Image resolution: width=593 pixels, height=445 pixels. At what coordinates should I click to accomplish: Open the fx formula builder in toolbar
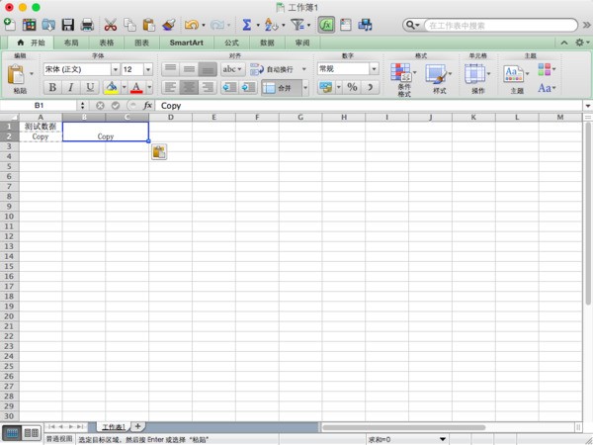325,24
